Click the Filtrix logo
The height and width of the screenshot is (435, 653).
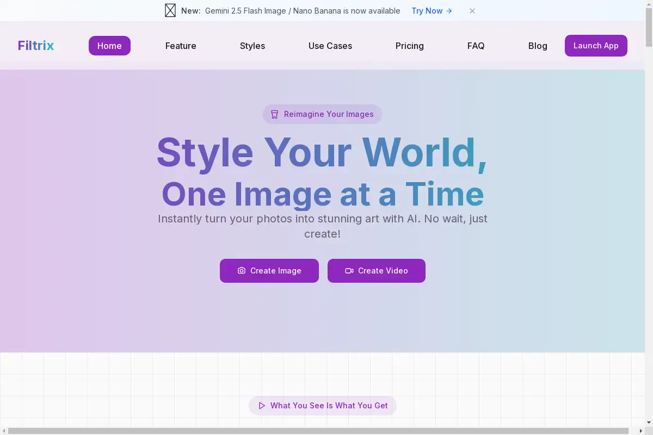pyautogui.click(x=36, y=46)
